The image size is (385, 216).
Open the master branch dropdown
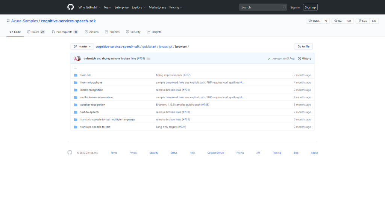point(82,46)
